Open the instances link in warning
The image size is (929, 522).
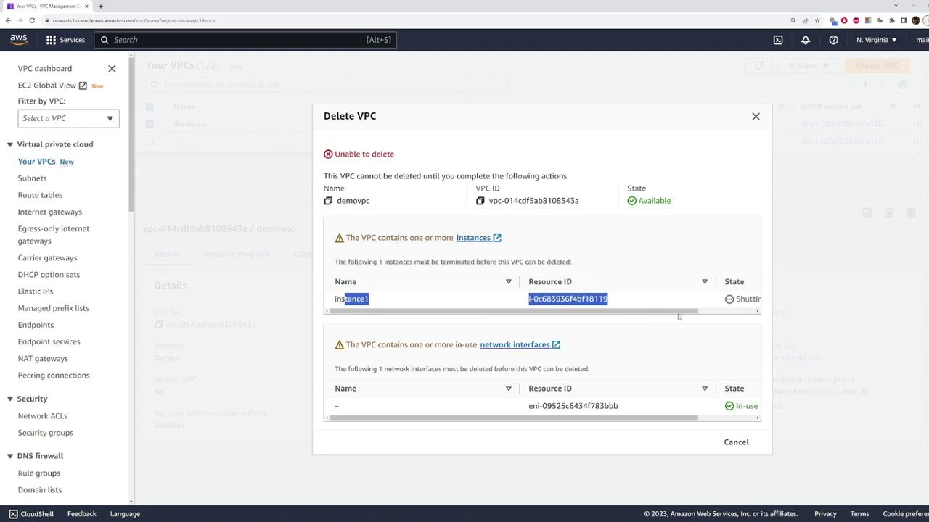473,238
